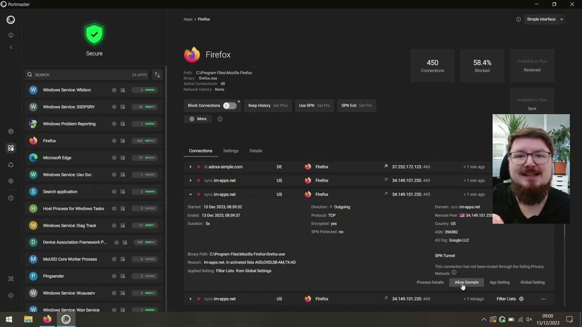Image resolution: width=582 pixels, height=327 pixels.
Task: Click SPN Exit Get Pro option
Action: click(x=356, y=105)
